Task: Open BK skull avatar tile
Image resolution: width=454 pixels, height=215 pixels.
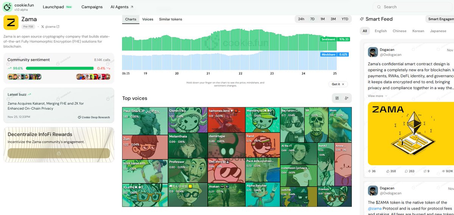Action: (316, 125)
